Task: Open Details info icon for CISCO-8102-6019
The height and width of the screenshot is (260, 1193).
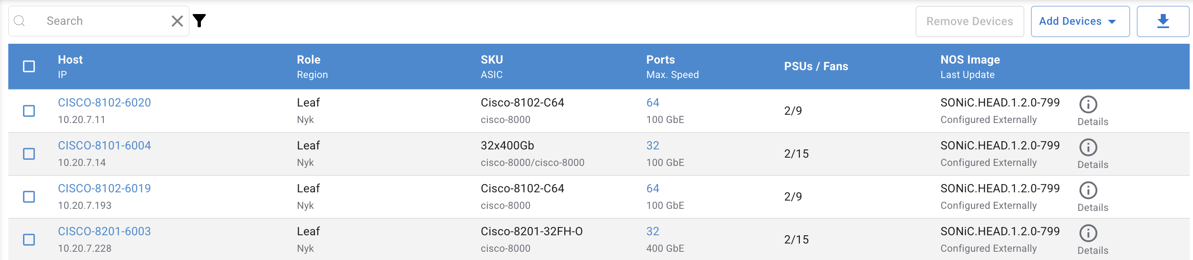Action: pyautogui.click(x=1088, y=190)
